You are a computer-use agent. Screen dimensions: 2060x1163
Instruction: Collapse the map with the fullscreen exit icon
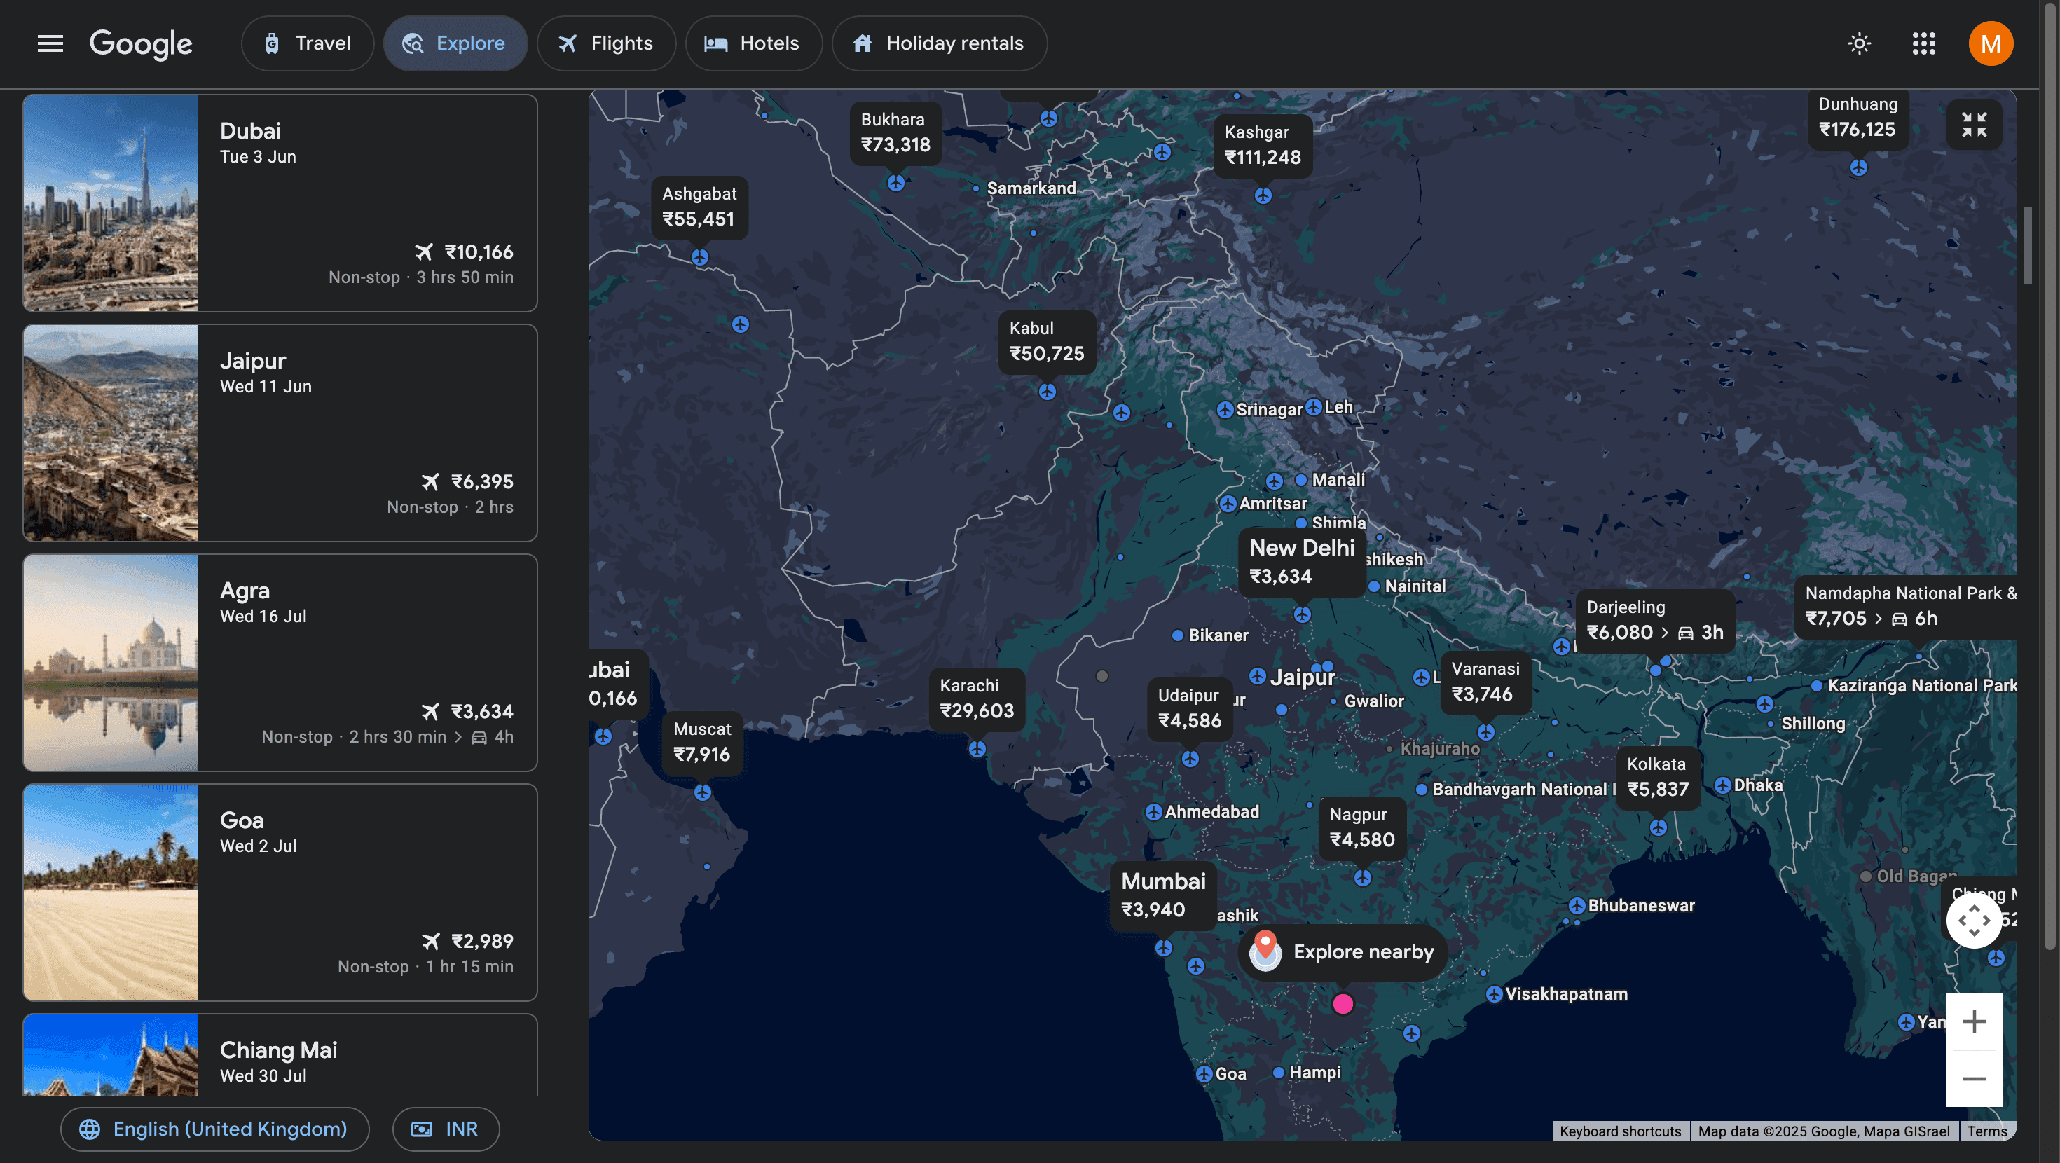[1974, 125]
